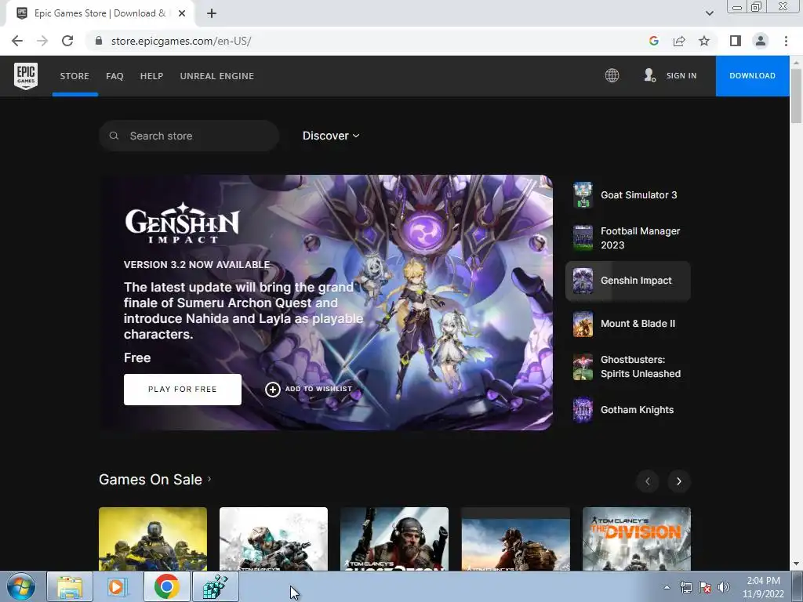The image size is (803, 602).
Task: Open the language globe selector
Action: tap(612, 76)
